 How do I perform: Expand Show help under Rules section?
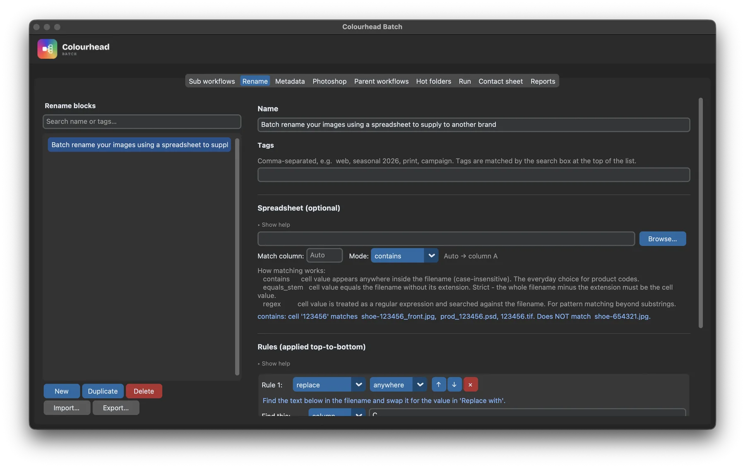274,364
